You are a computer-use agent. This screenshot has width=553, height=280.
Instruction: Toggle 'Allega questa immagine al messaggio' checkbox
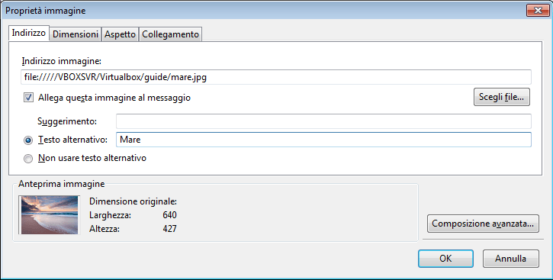coord(28,98)
